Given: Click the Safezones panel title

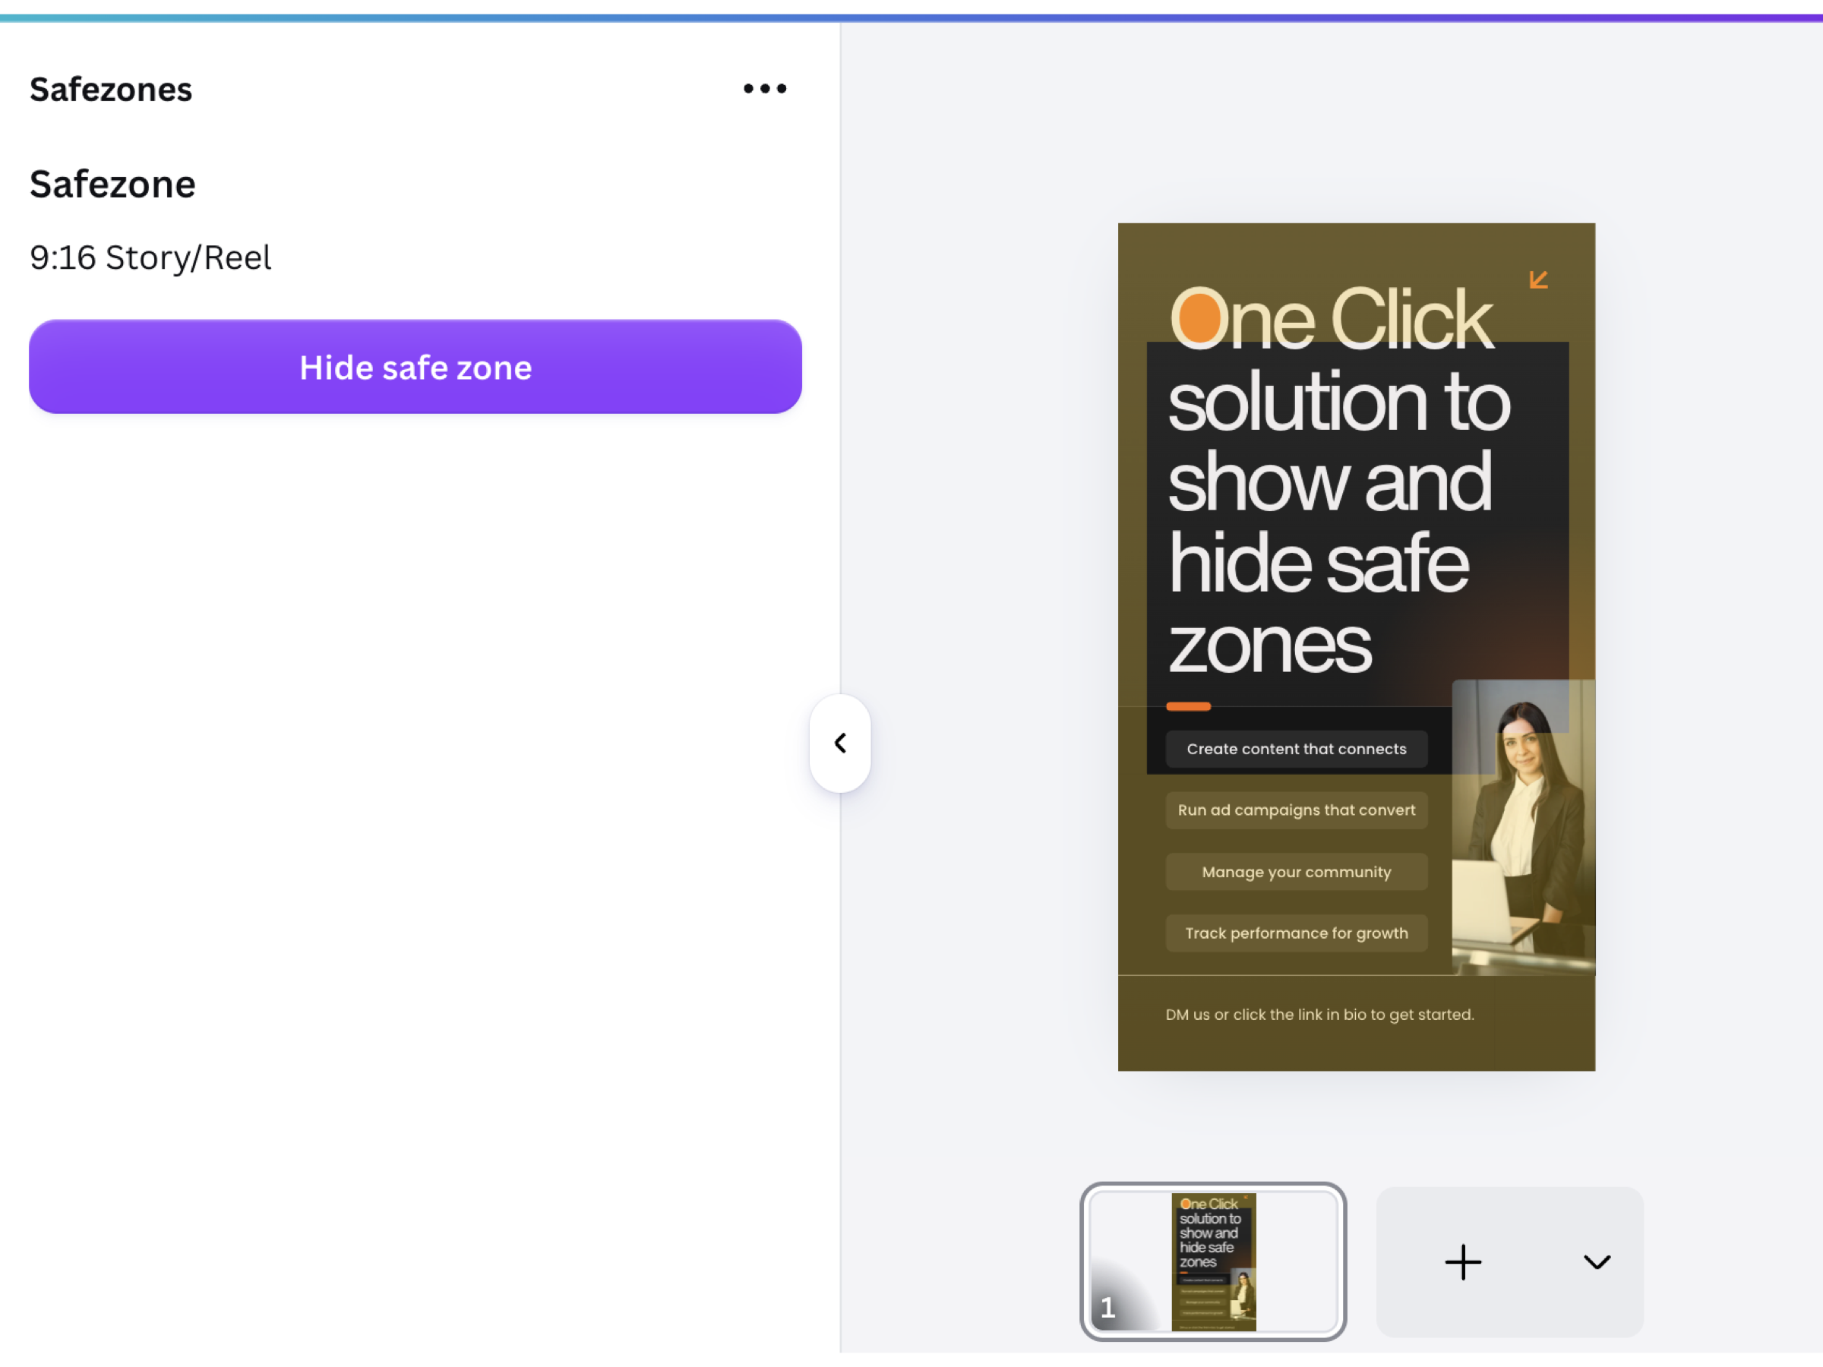Looking at the screenshot, I should click(111, 89).
